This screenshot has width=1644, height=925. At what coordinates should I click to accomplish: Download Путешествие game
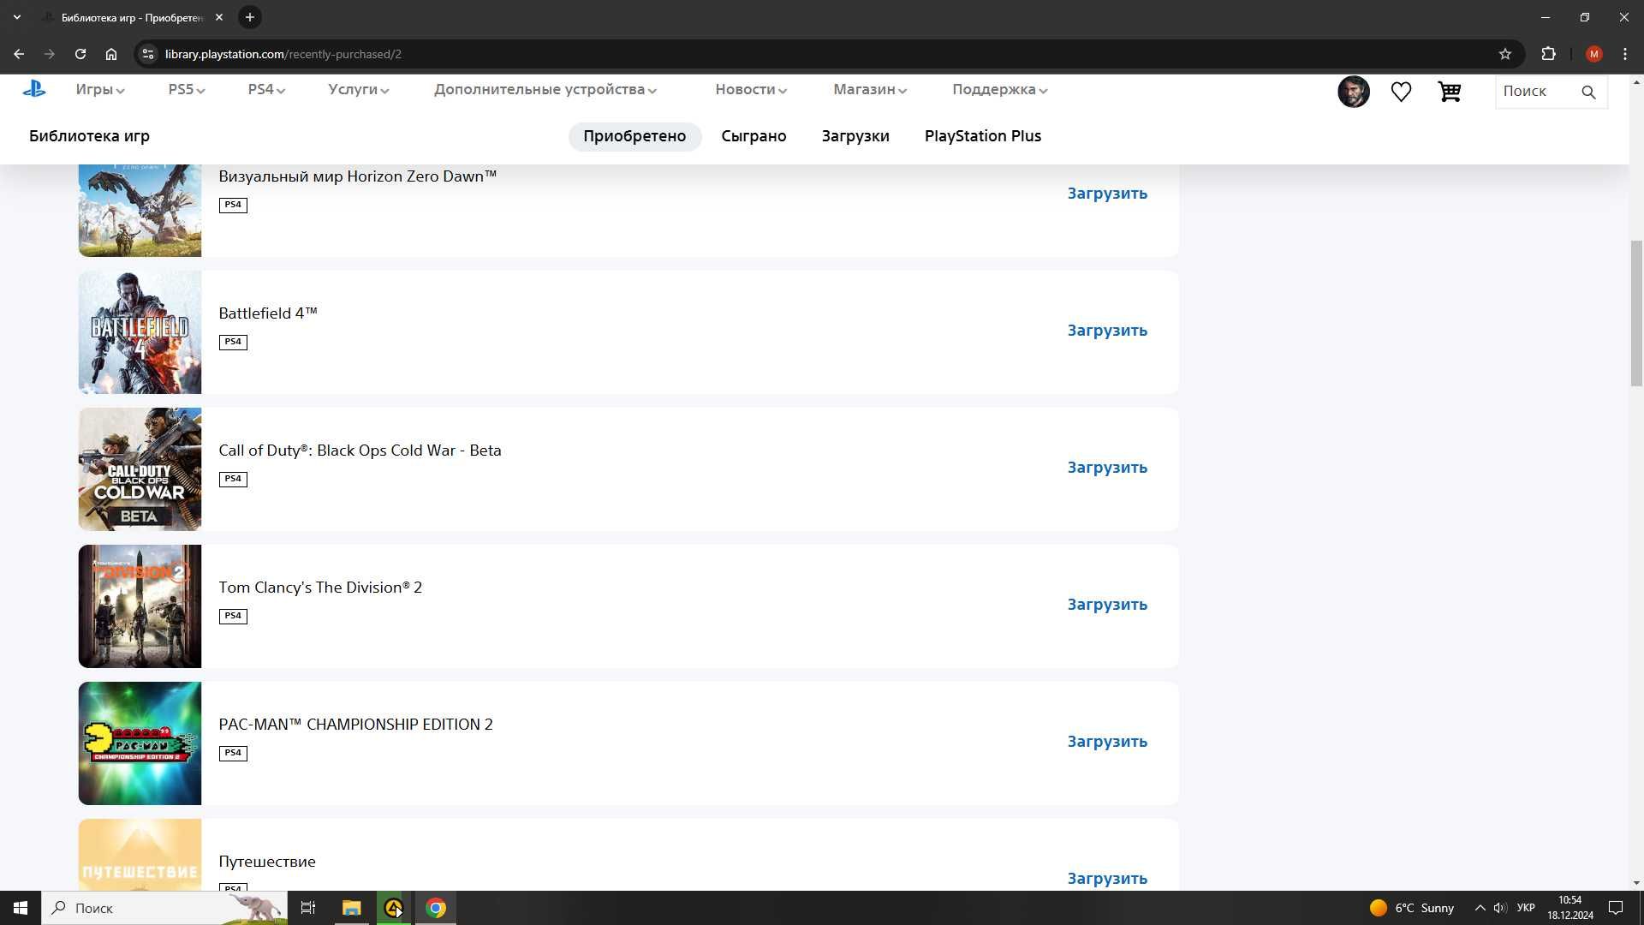[x=1107, y=879]
